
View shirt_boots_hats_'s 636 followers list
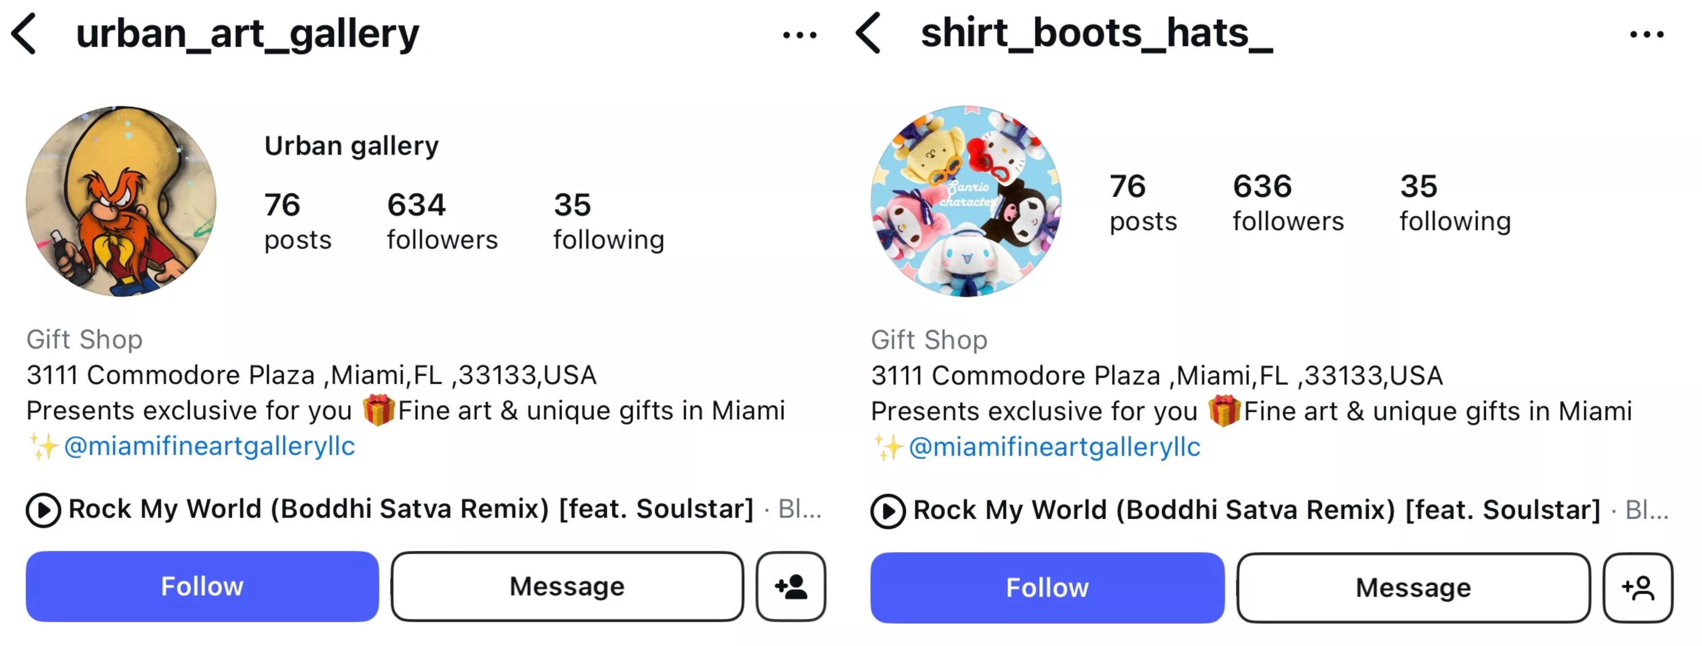tap(1288, 203)
